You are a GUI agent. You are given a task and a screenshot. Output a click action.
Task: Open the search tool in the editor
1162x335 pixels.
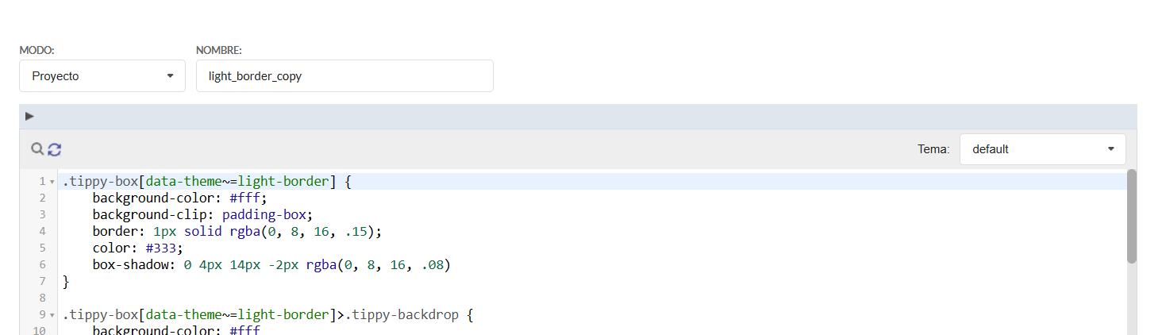click(37, 148)
